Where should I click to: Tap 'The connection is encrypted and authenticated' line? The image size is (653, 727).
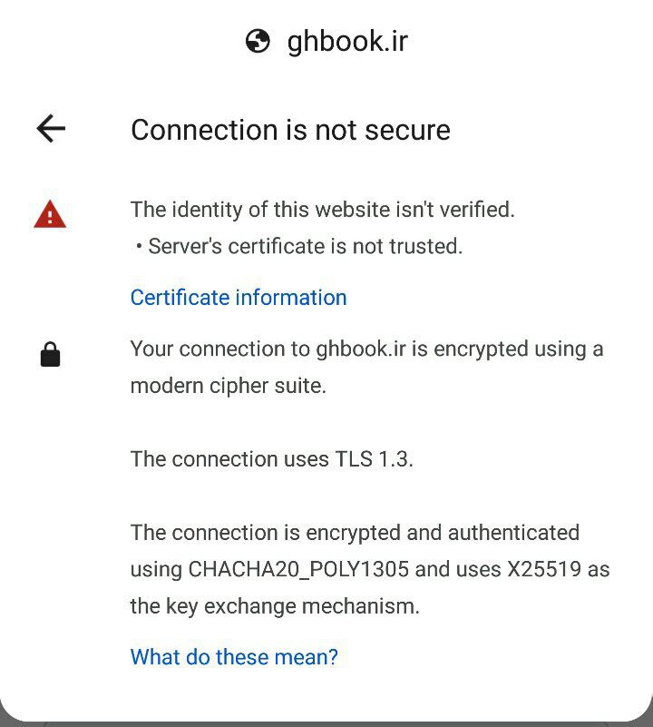click(x=355, y=533)
